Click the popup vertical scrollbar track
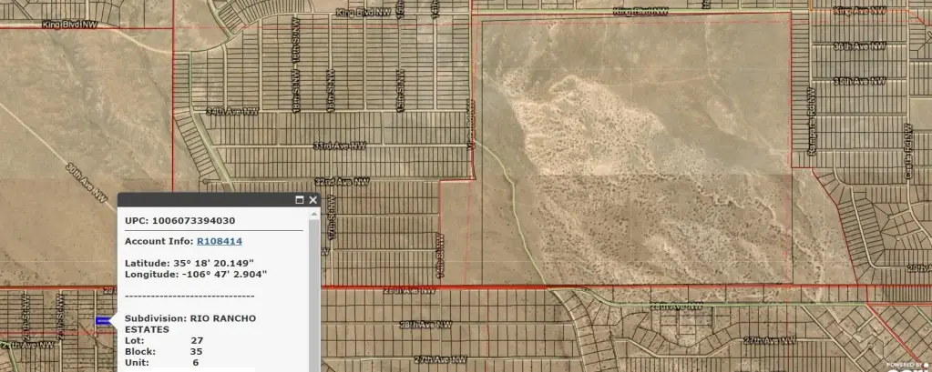Viewport: 932px width, 372px height. 314,300
